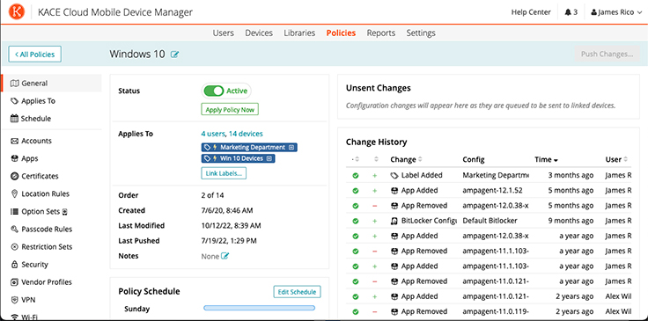Open the 4 users link
The image size is (648, 321).
(213, 134)
